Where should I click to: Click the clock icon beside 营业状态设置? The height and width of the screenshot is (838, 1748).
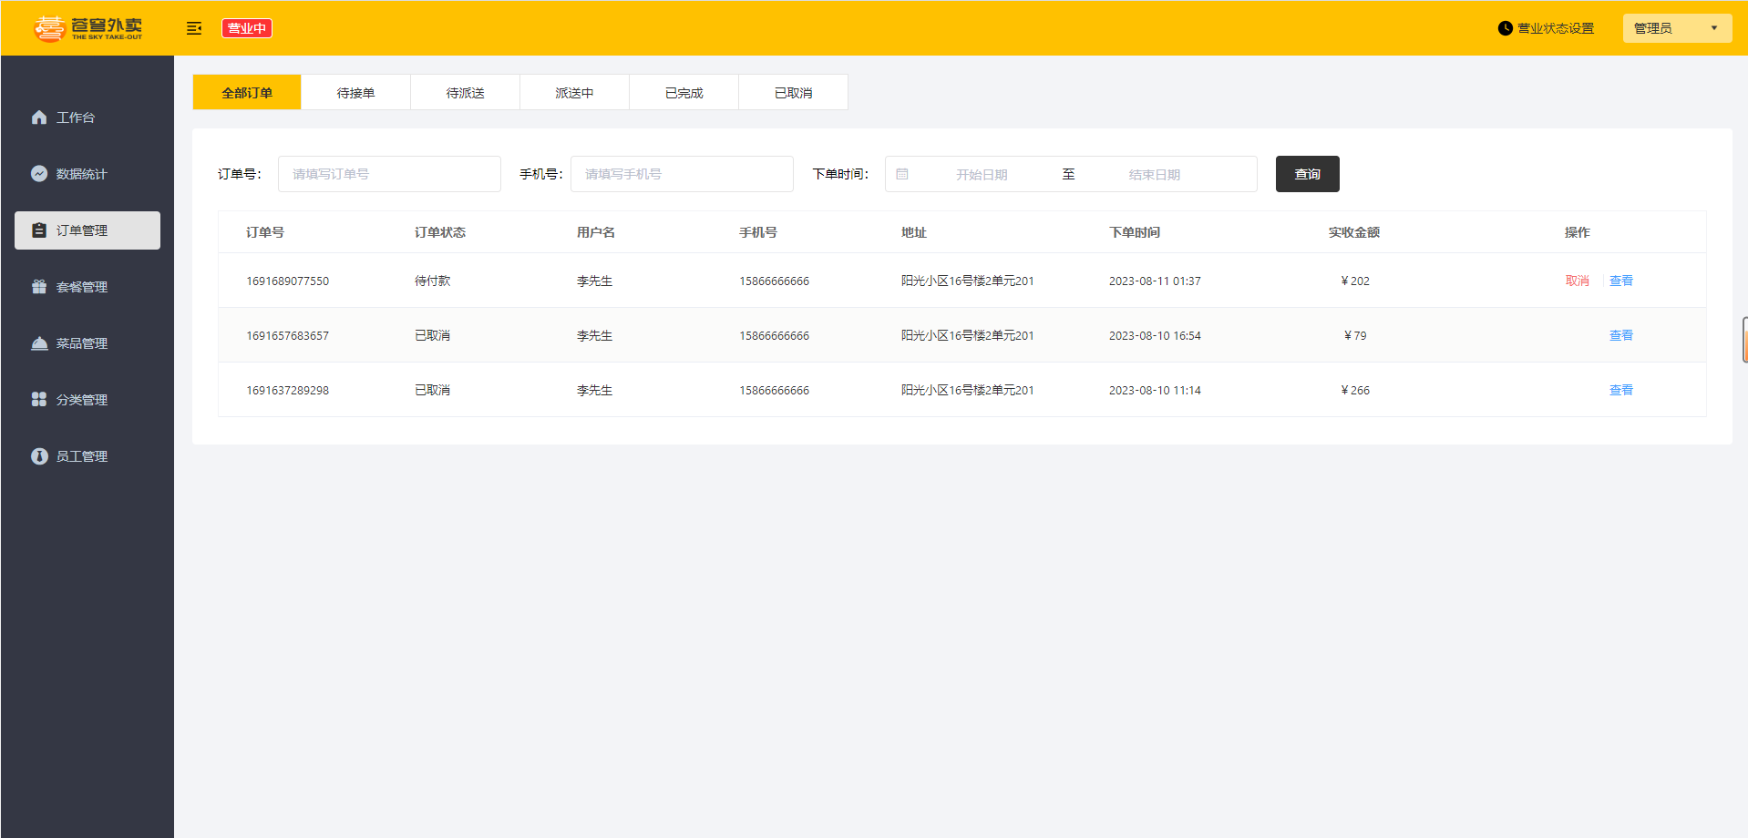tap(1505, 28)
